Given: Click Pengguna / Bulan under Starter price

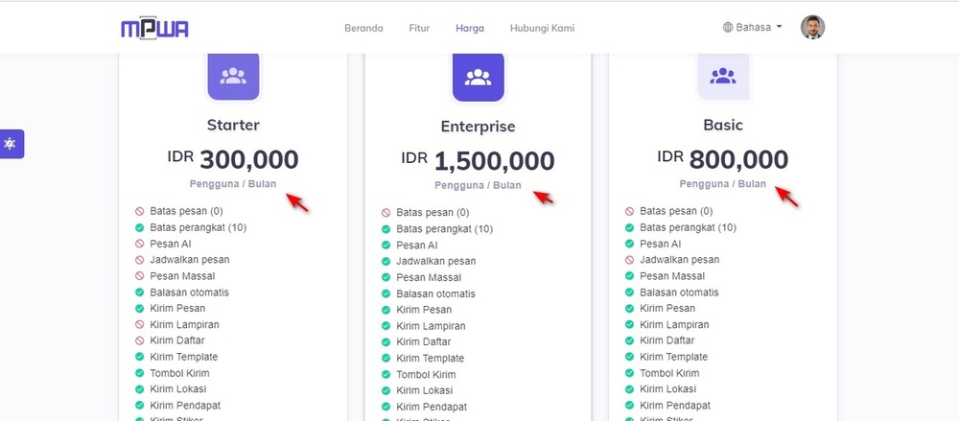Looking at the screenshot, I should [x=233, y=183].
